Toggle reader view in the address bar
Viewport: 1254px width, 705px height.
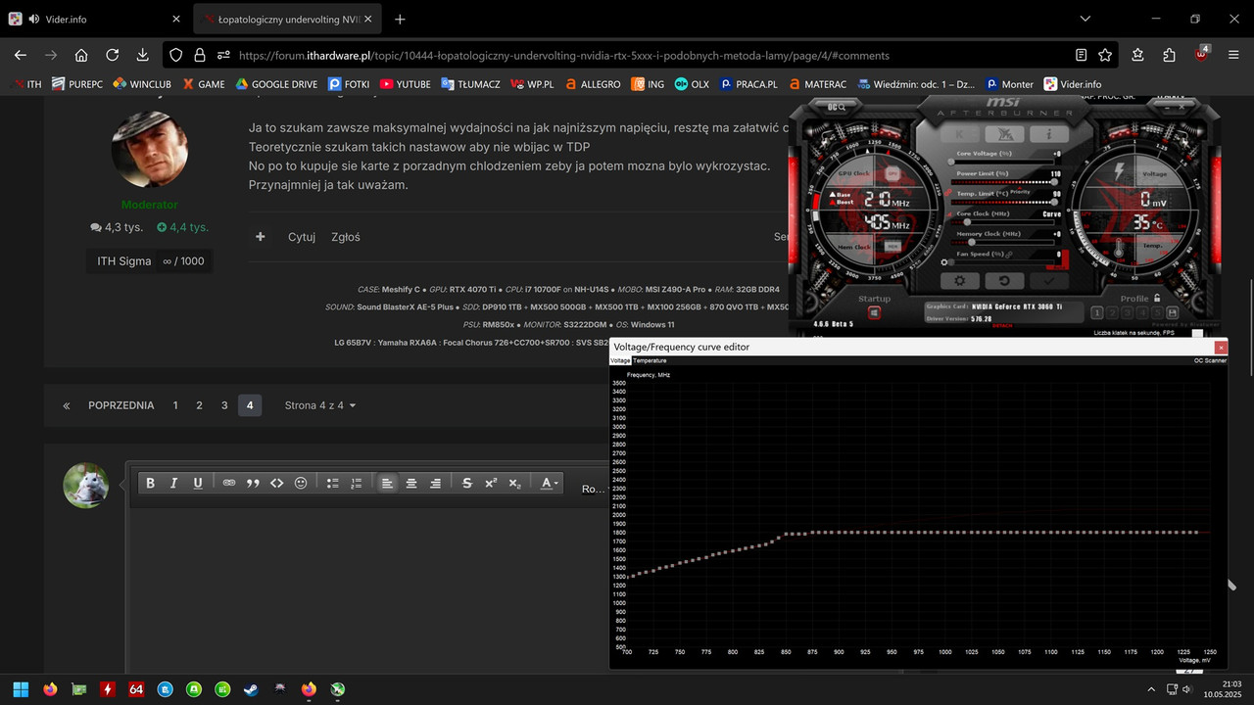click(x=1081, y=55)
